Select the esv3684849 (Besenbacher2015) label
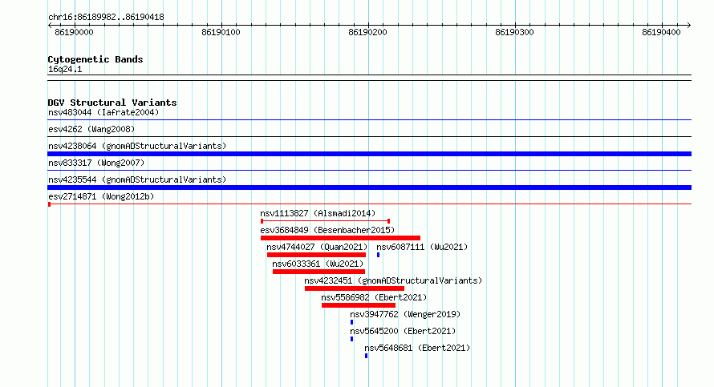This screenshot has height=387, width=714. [327, 230]
